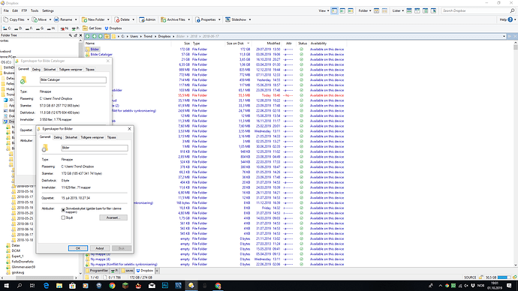Go to drive D: from the drive bar
Viewport: 518px width, 291px height.
18,28
